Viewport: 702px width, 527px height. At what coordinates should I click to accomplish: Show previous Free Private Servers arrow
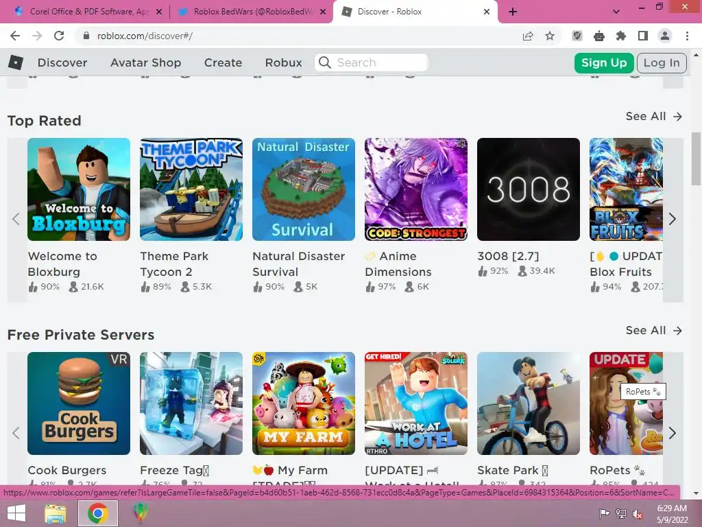[x=16, y=433]
